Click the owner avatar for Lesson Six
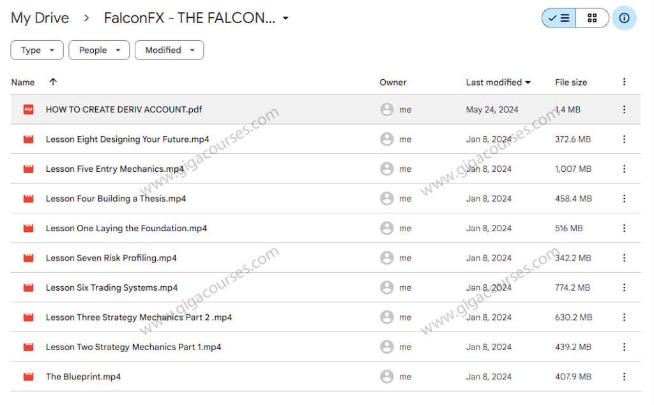 [387, 287]
